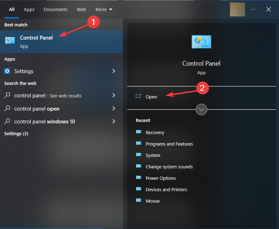This screenshot has height=229, width=279.
Task: Open the Recovery recent item
Action: (x=155, y=133)
